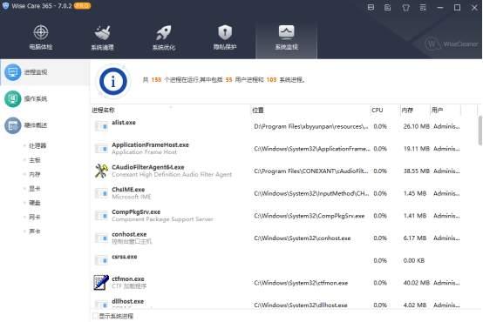Click the C:\Windows\System32\ctfmon.exe path
Viewport: 483px width, 322px height.
301,283
